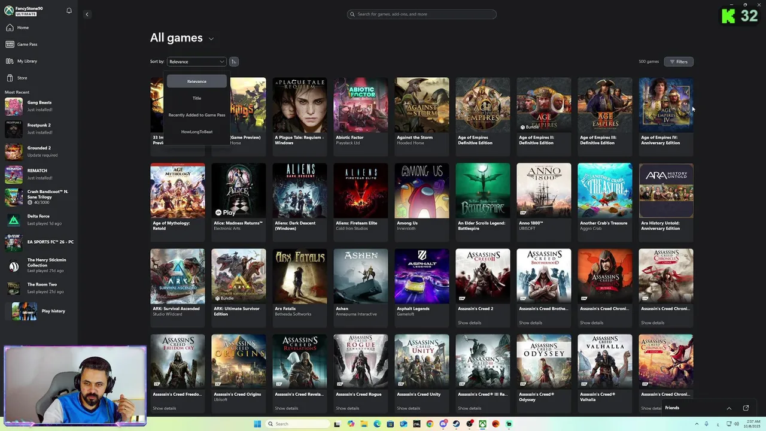Open Crash Bandicoot N. Sane Trilogy entry
766x431 pixels.
pyautogui.click(x=39, y=197)
